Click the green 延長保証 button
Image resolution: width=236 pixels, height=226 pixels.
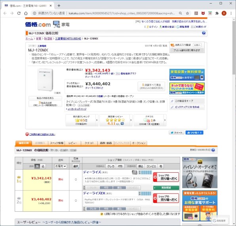coord(166,188)
